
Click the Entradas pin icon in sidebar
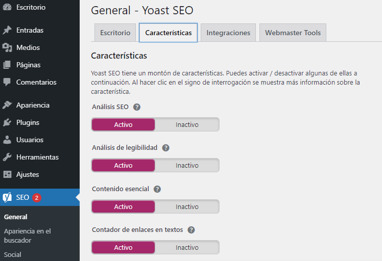(x=7, y=30)
